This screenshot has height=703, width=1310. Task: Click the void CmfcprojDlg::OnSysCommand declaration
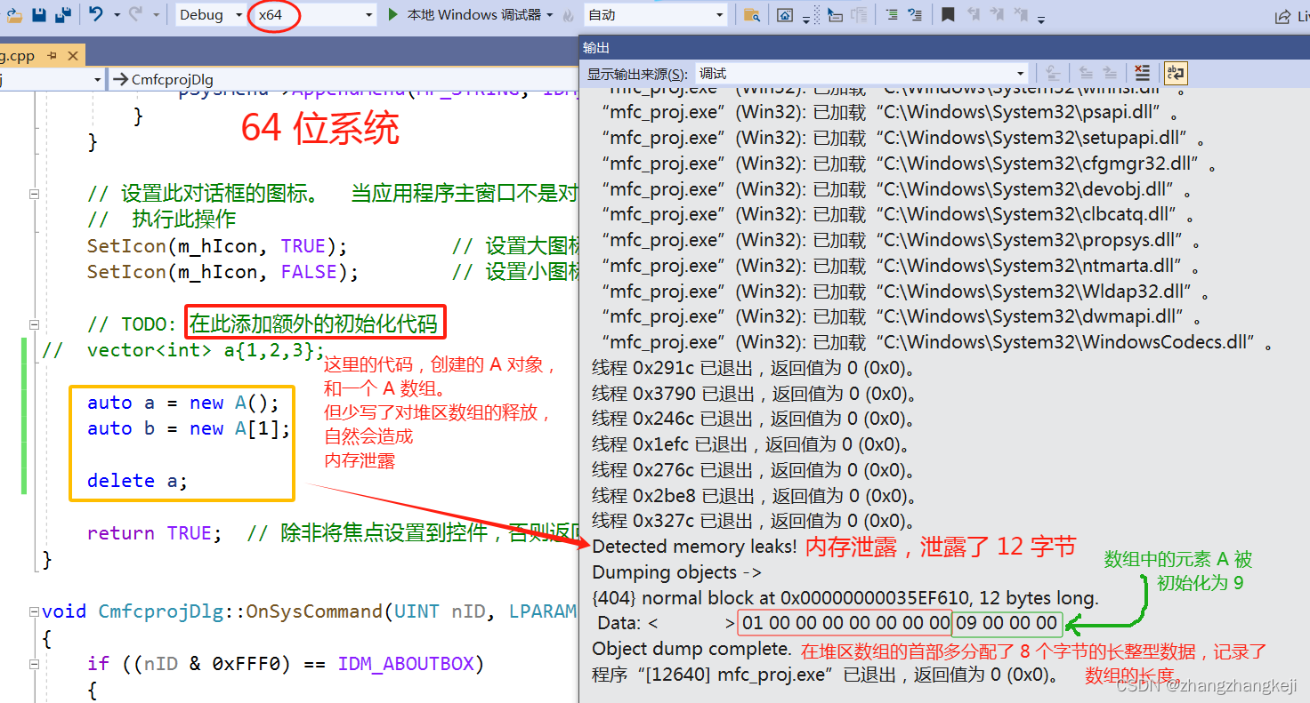(x=310, y=611)
